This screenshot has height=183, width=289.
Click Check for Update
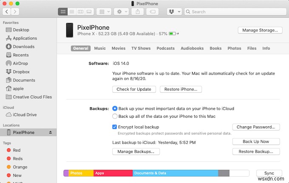click(x=134, y=89)
